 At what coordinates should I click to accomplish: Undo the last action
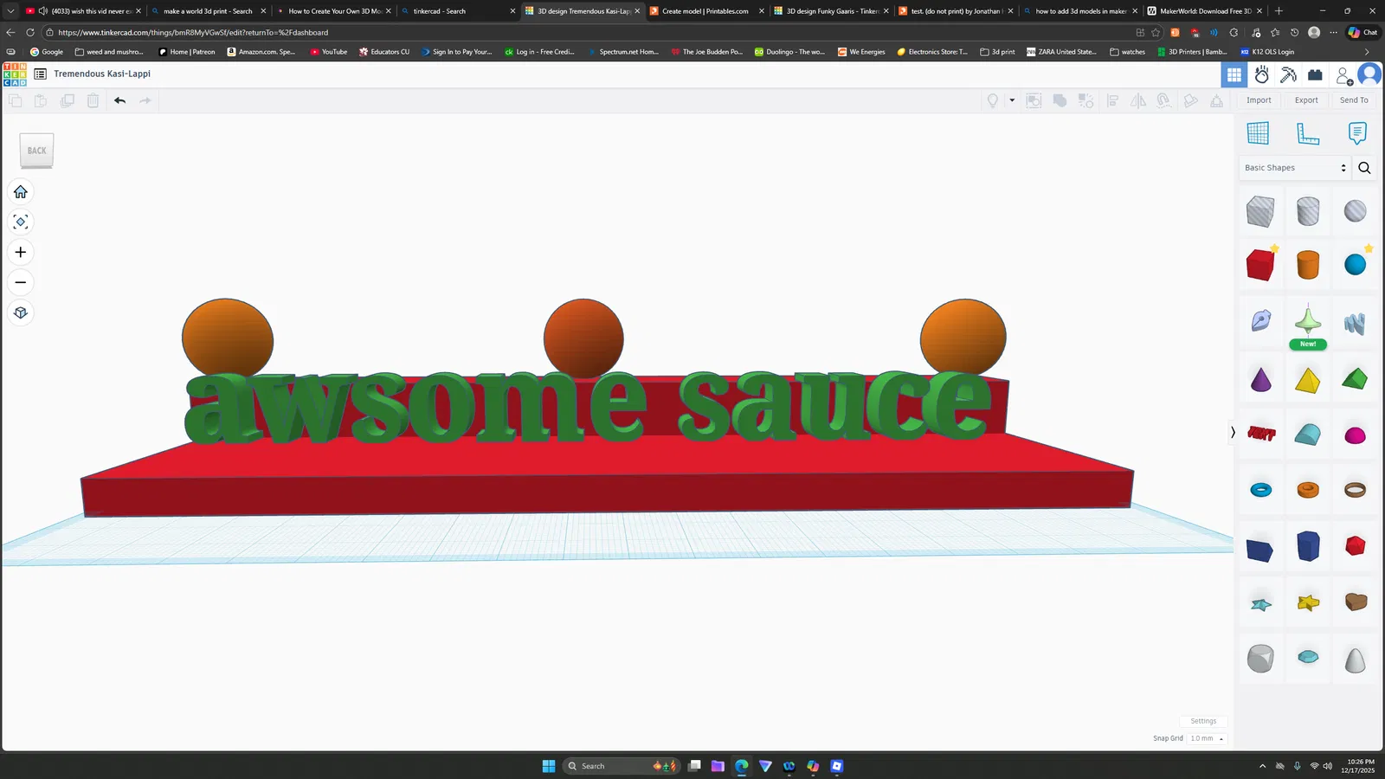[119, 100]
